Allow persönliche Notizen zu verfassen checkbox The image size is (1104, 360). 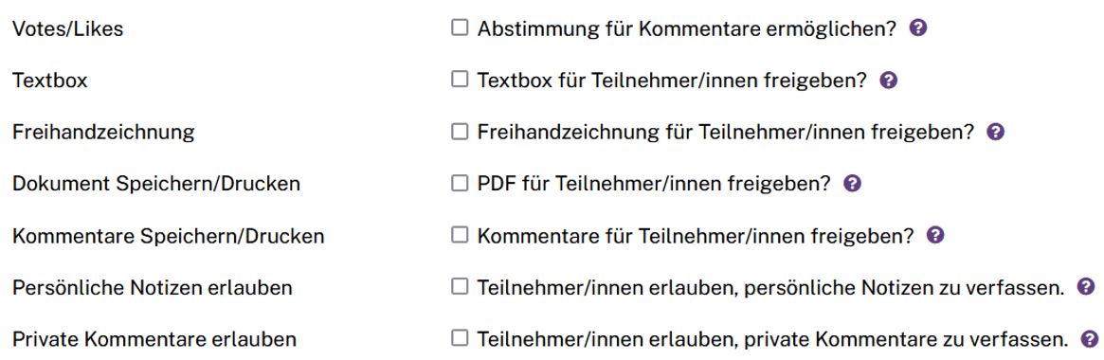pos(460,287)
